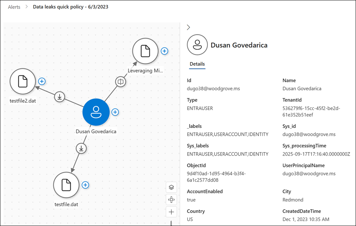Select the testfile2.dat file node
The image size is (356, 226).
click(23, 82)
